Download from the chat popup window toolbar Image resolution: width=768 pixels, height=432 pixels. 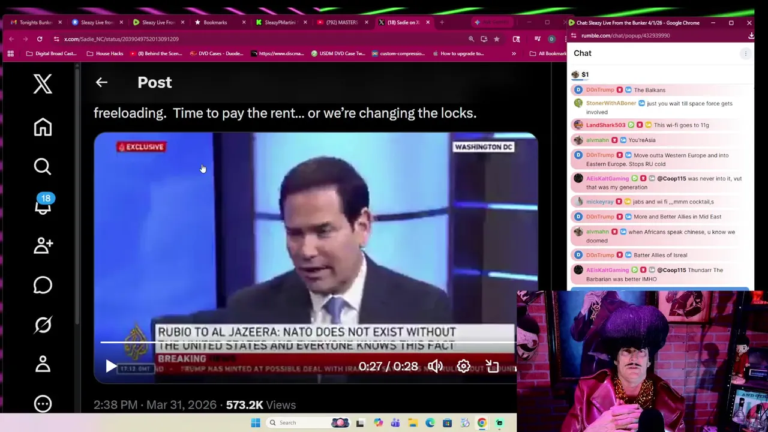[751, 35]
